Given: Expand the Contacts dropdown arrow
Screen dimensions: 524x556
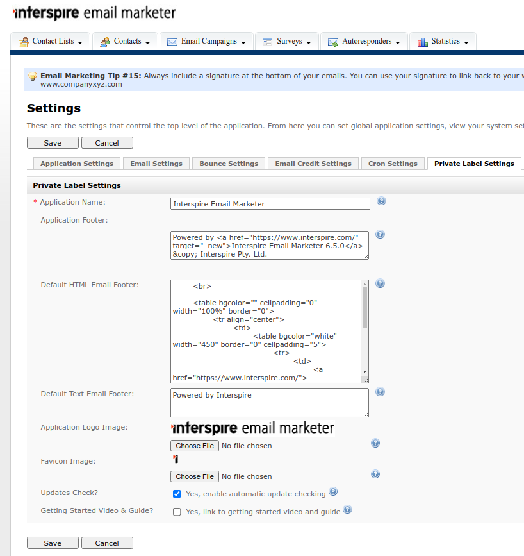Looking at the screenshot, I should 147,42.
